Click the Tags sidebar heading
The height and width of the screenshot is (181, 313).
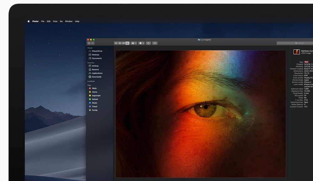click(89, 85)
